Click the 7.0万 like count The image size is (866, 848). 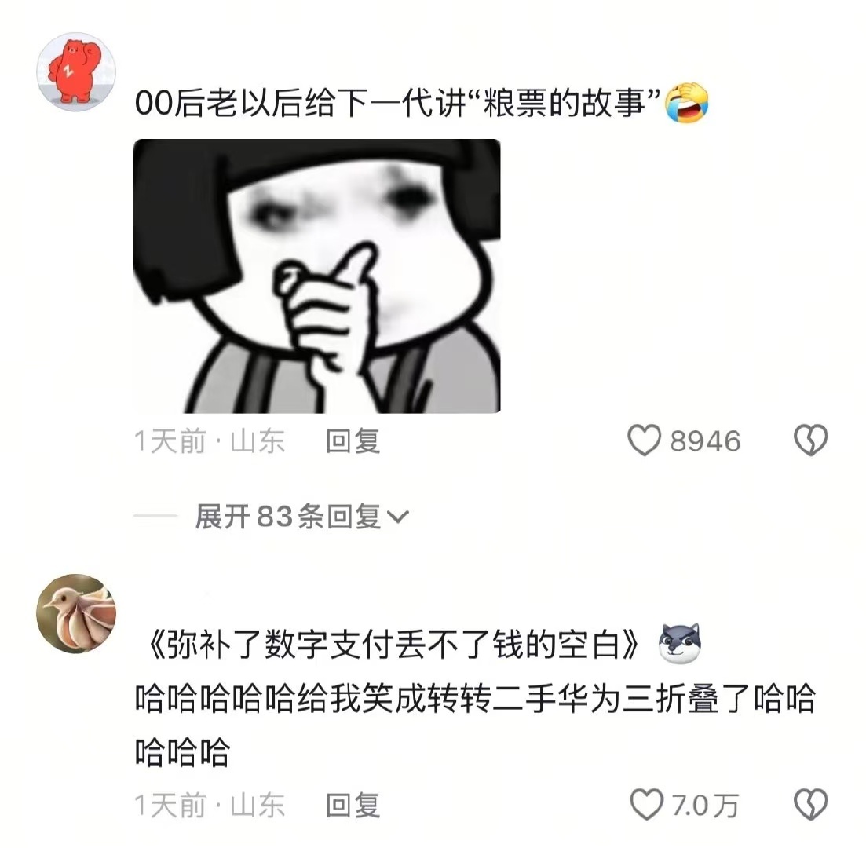[x=705, y=805]
